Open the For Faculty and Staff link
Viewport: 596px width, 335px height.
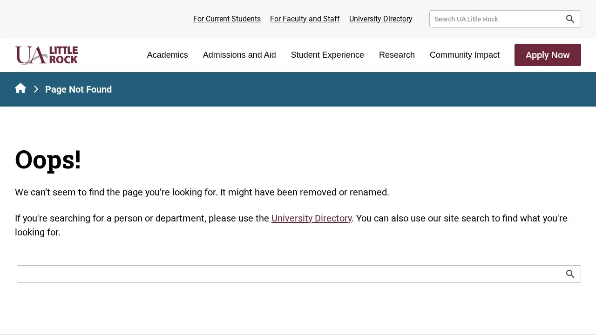[x=305, y=19]
